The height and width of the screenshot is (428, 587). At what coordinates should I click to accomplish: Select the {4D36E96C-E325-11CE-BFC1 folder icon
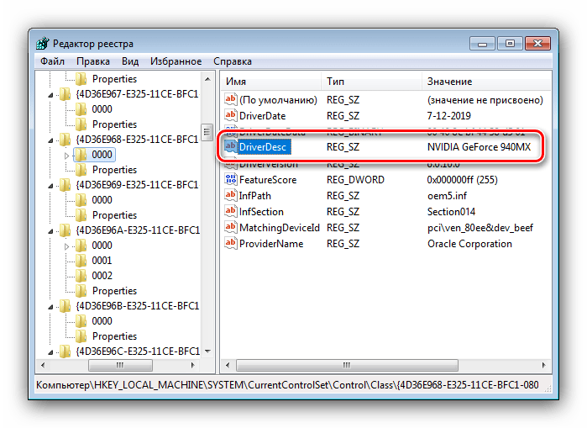(x=65, y=351)
